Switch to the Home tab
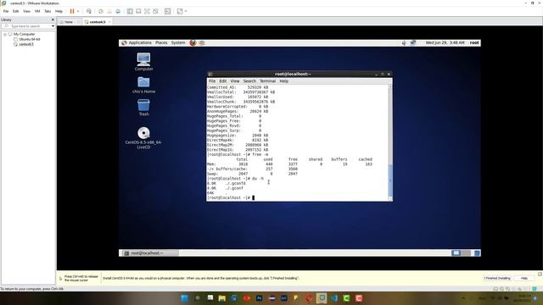This screenshot has height=305, width=543. pos(69,22)
